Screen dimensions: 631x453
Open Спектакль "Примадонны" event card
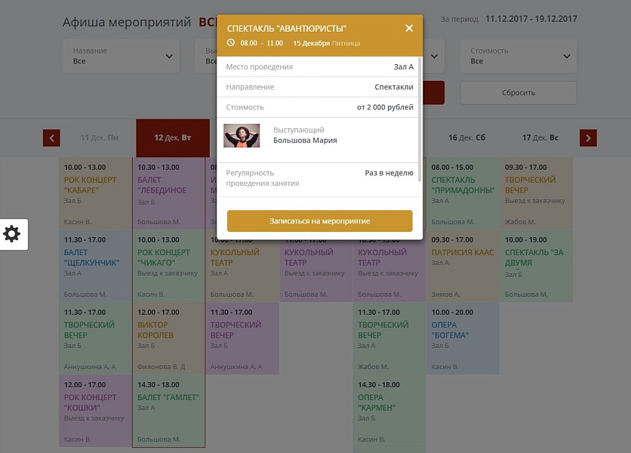[x=462, y=194]
